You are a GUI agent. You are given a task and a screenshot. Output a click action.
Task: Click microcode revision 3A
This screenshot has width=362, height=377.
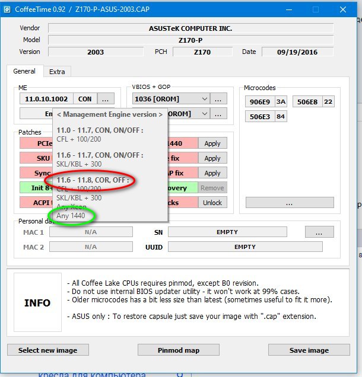point(281,102)
